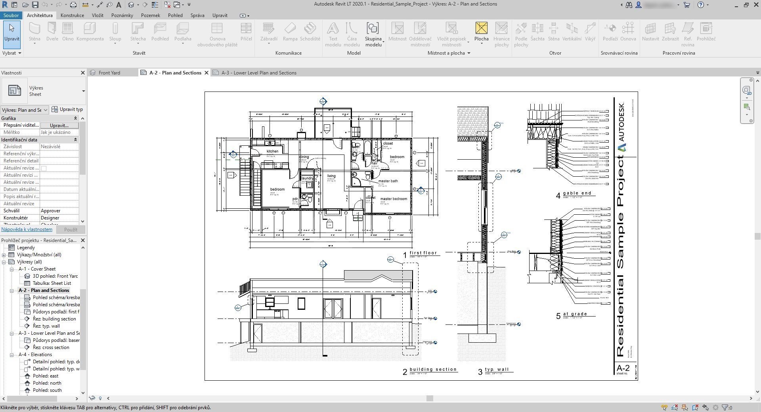
Task: Toggle the select links status bar icon
Action: [664, 407]
